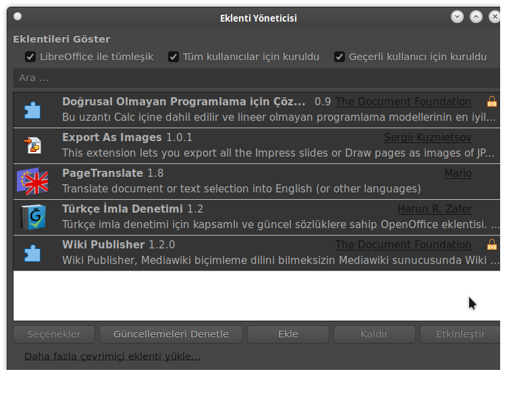Click the Kaldır button
This screenshot has width=515, height=405.
pos(375,334)
